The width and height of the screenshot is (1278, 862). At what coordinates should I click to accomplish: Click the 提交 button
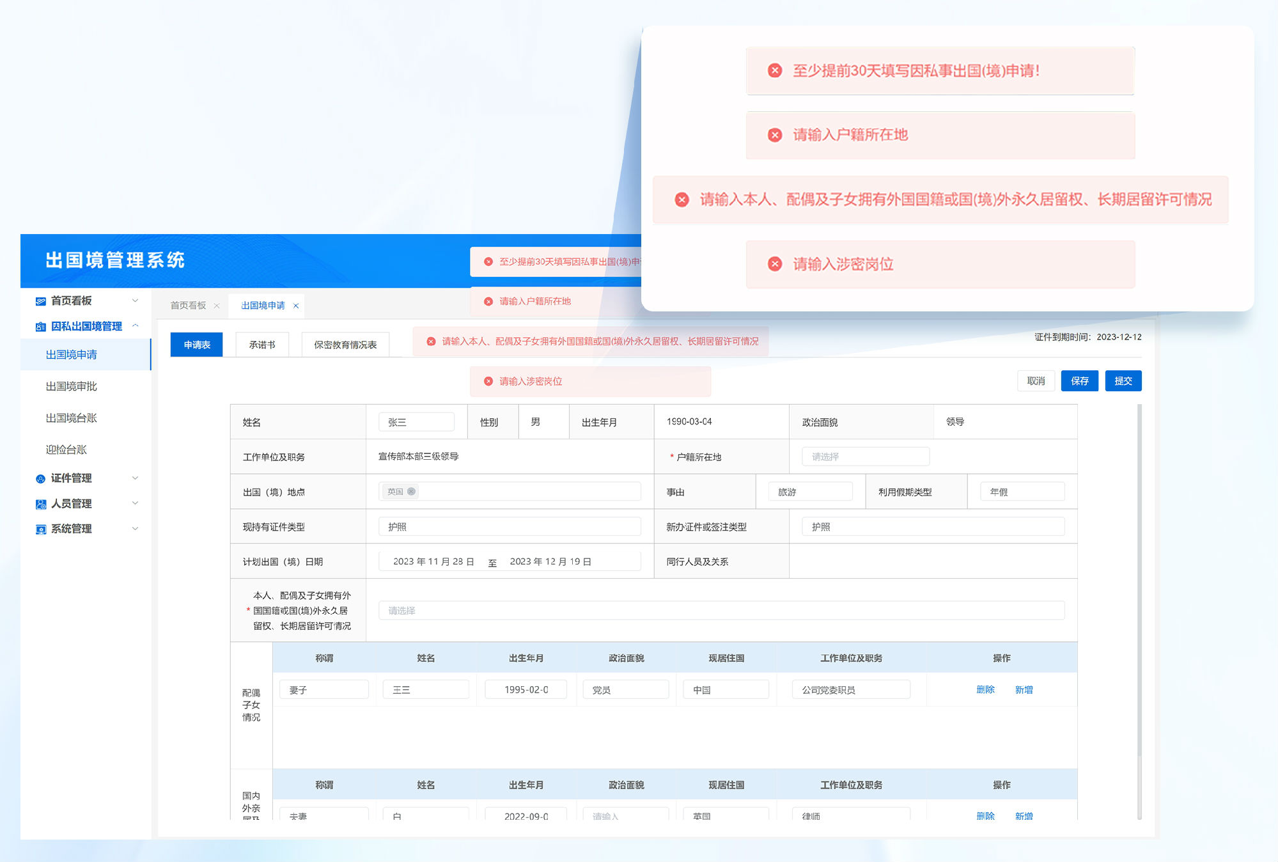1123,381
